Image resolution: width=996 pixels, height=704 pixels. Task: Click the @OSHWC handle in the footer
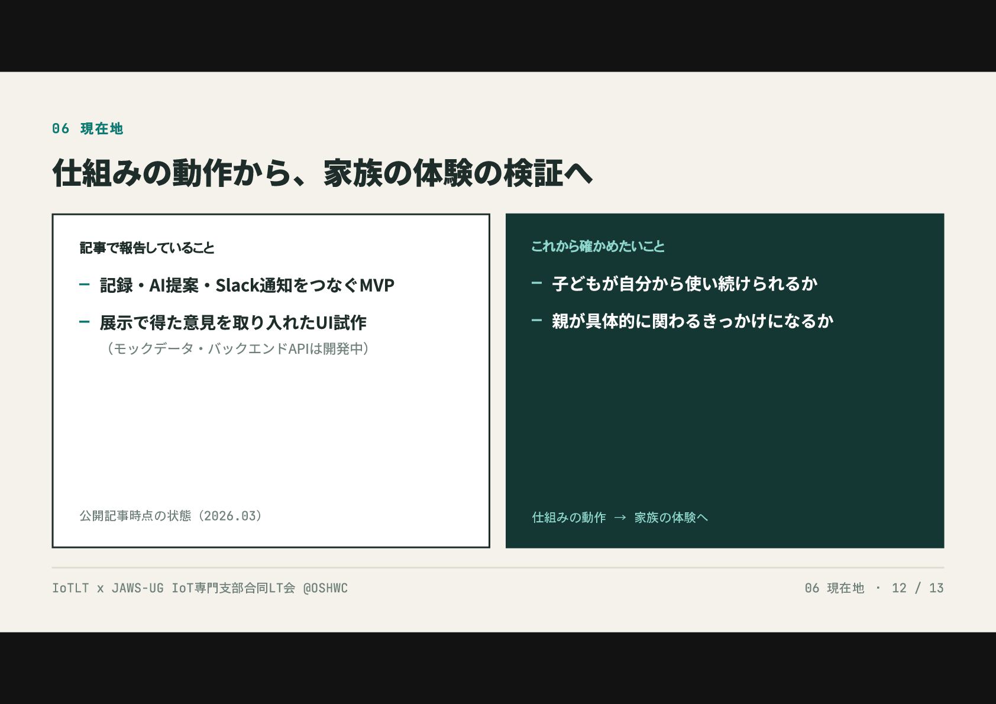point(325,588)
